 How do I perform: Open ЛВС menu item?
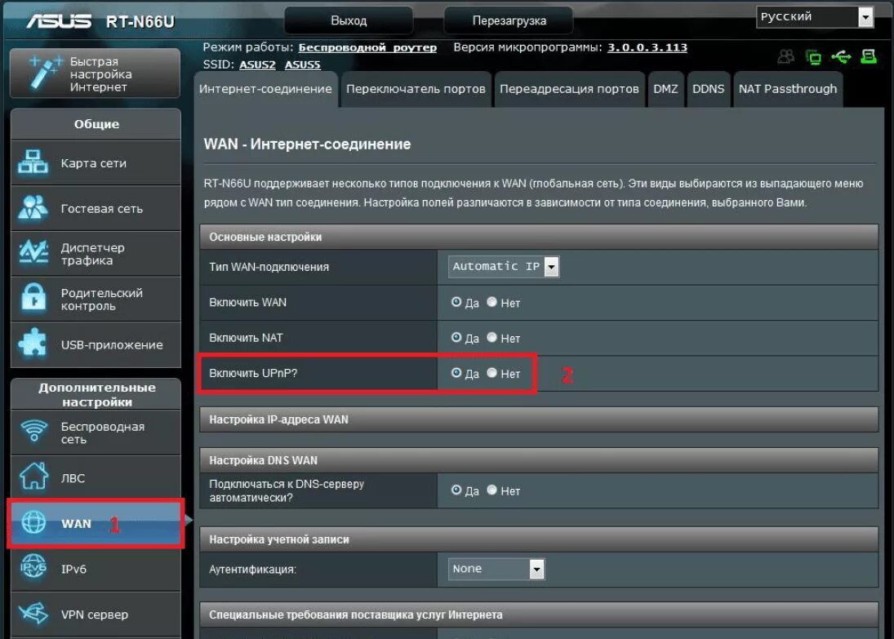pos(96,477)
